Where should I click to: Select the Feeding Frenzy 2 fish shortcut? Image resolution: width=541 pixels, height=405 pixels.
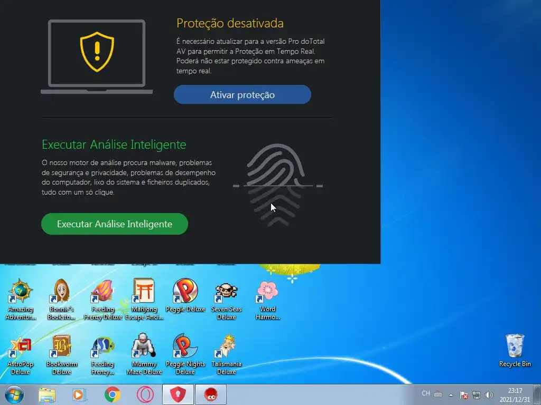coord(103,355)
